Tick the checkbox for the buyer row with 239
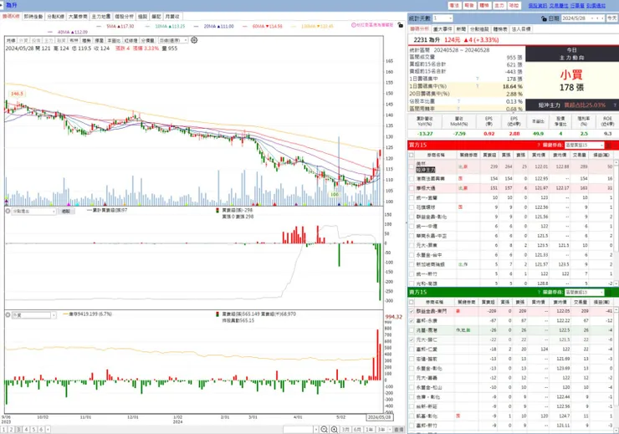Screen dimensions: 619x434 [412, 166]
